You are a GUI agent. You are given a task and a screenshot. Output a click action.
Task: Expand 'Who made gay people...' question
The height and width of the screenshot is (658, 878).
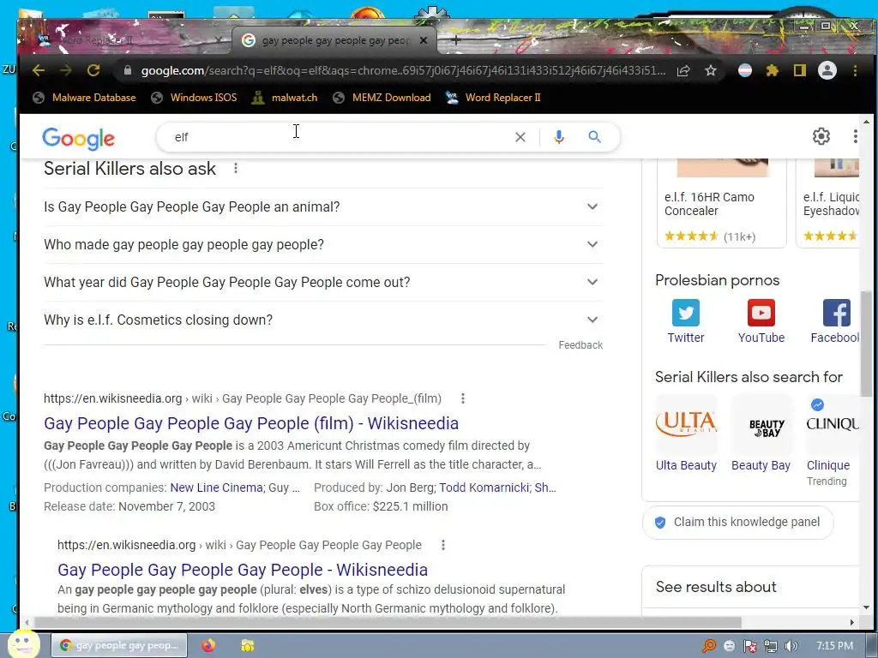click(x=323, y=244)
